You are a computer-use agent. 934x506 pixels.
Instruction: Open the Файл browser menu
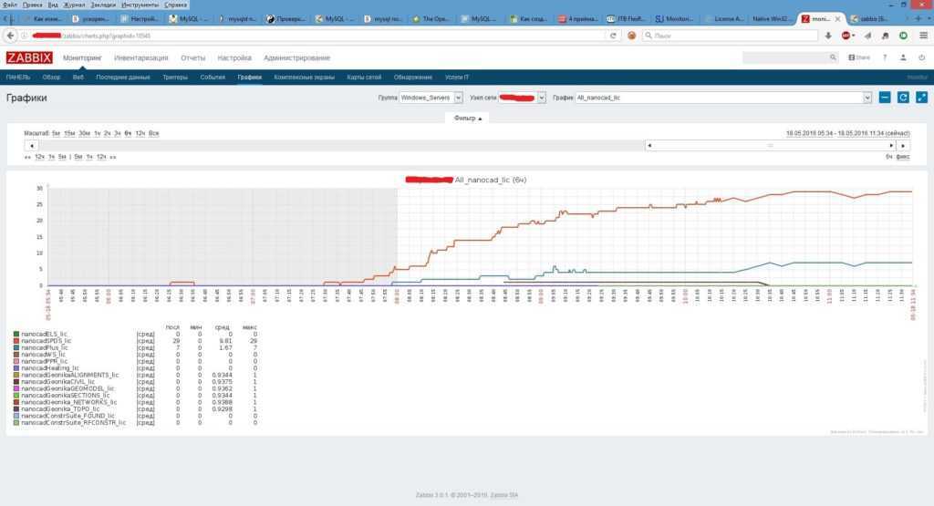tap(9, 5)
